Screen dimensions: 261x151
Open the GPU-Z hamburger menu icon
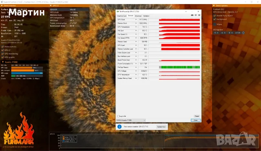tap(199, 15)
